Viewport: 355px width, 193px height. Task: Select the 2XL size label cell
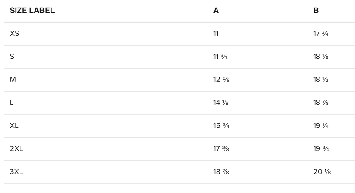pyautogui.click(x=16, y=149)
